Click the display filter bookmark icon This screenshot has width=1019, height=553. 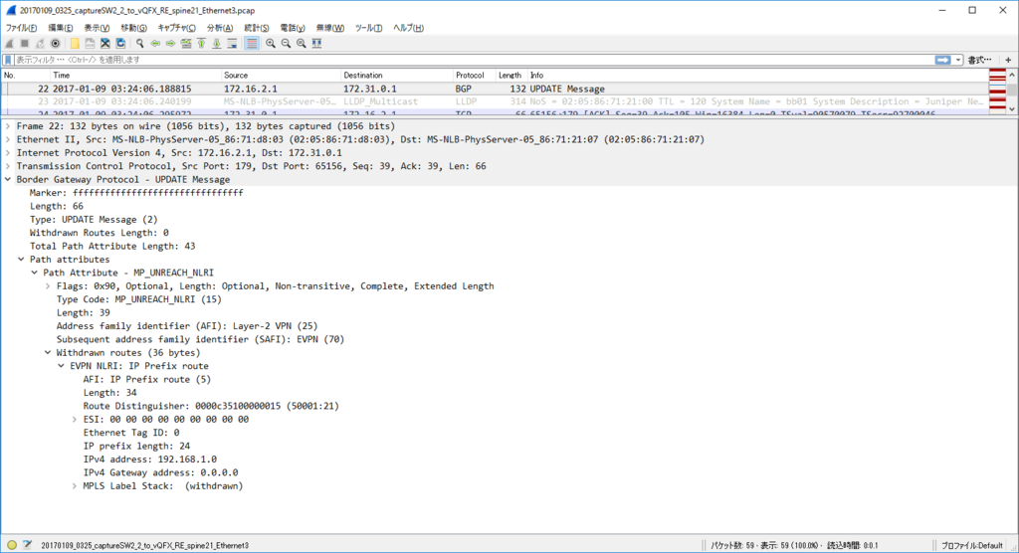point(8,60)
